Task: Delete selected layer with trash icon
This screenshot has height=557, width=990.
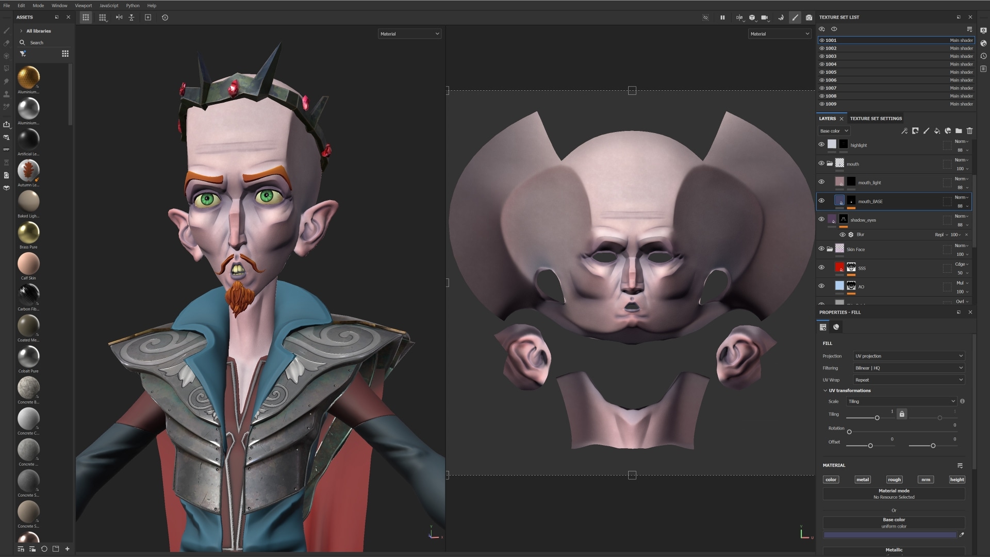Action: 969,131
